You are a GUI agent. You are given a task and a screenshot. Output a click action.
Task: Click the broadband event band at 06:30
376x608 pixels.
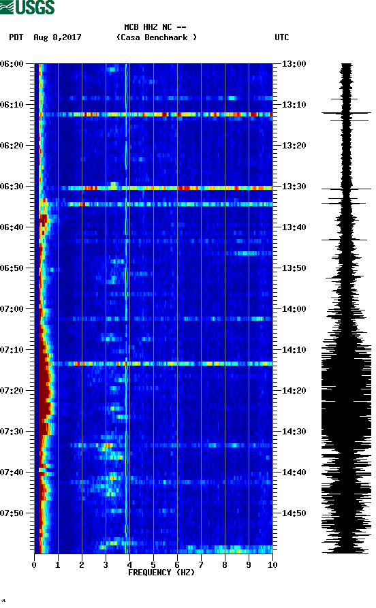click(154, 188)
